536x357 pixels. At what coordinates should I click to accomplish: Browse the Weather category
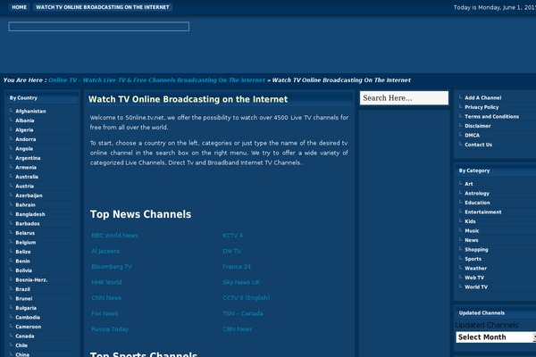(475, 269)
